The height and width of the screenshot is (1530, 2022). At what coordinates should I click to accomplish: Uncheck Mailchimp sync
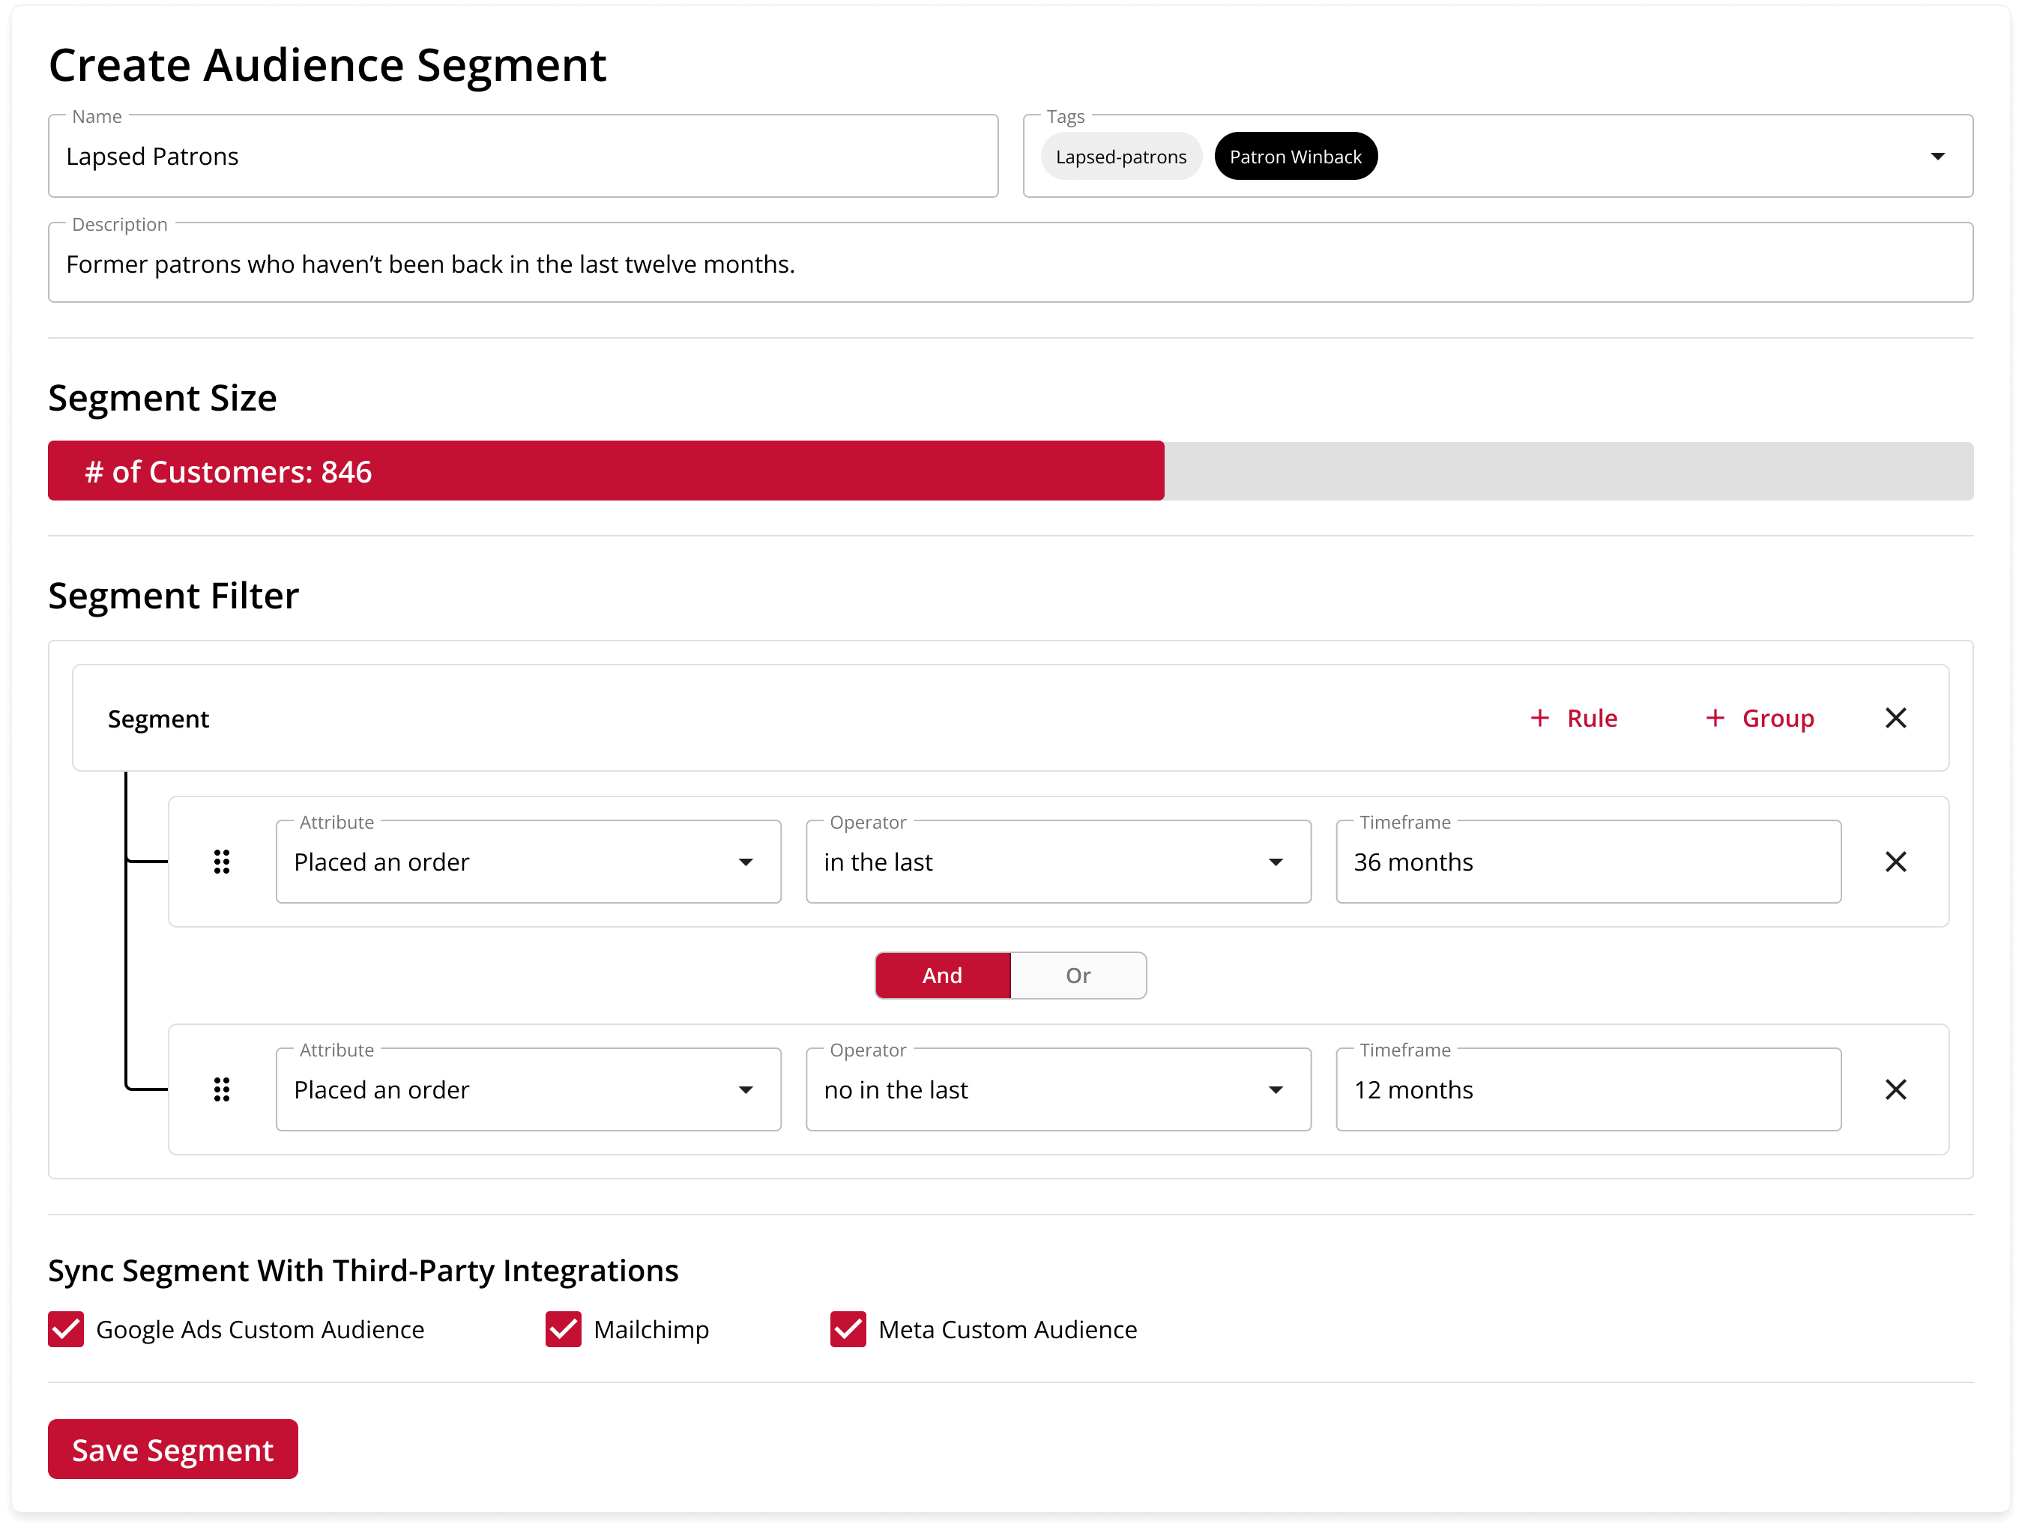[x=563, y=1330]
